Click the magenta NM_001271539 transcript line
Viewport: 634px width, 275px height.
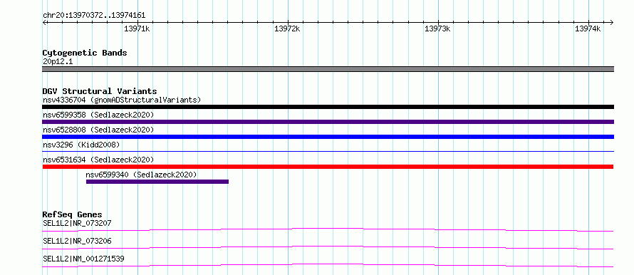pyautogui.click(x=328, y=265)
